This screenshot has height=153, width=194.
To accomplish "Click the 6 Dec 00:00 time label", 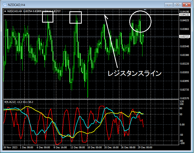I will (x=43, y=147).
